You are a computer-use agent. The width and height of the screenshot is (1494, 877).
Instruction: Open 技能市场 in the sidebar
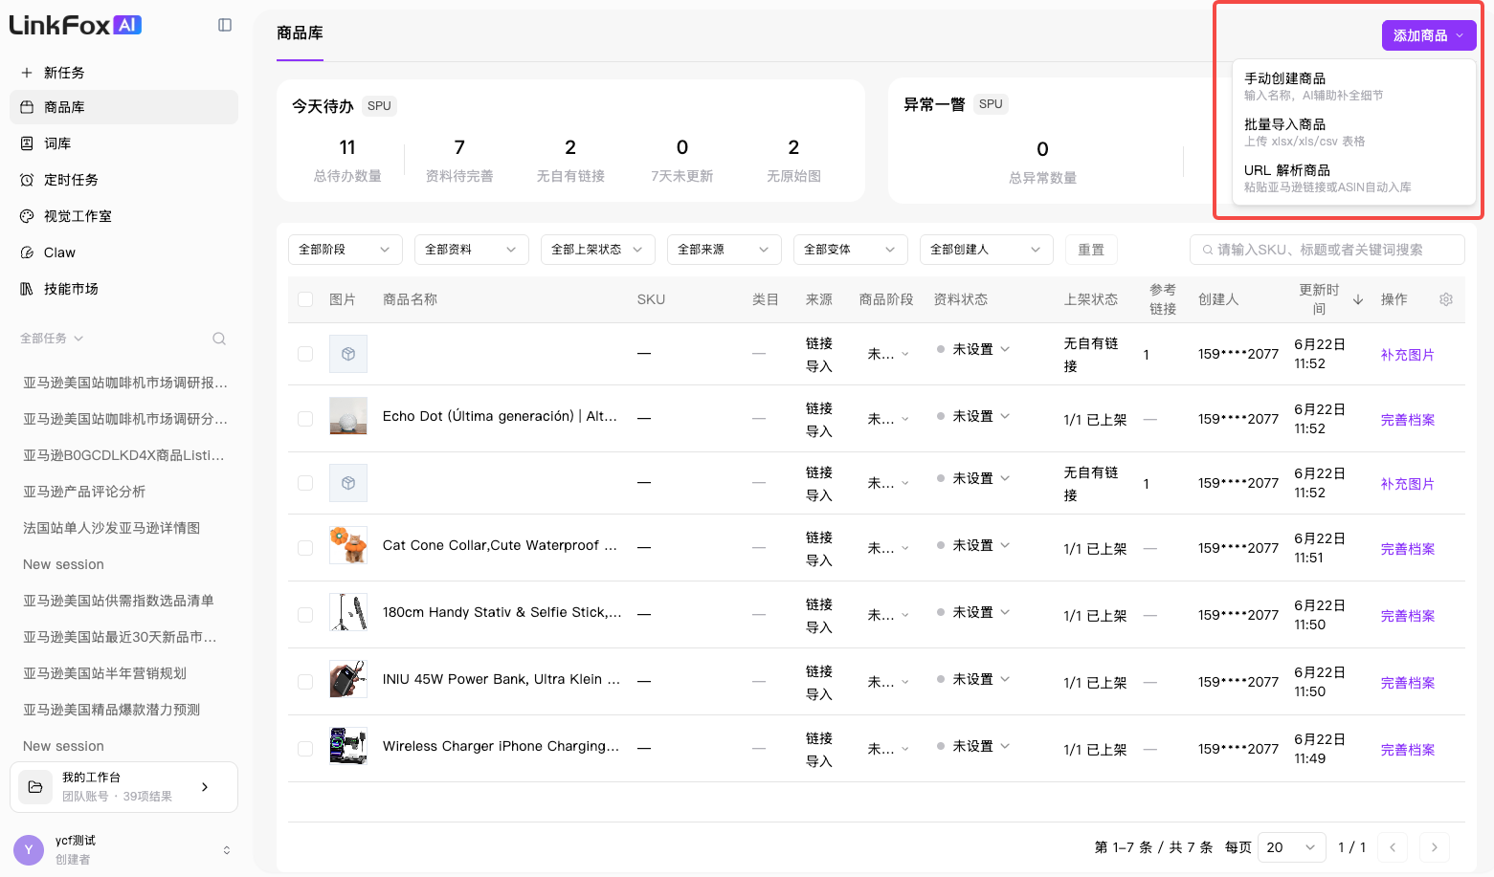(x=123, y=289)
